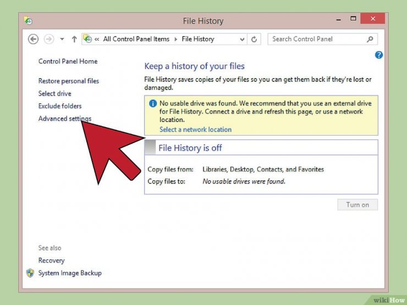Select the File History breadcrumb item

198,39
